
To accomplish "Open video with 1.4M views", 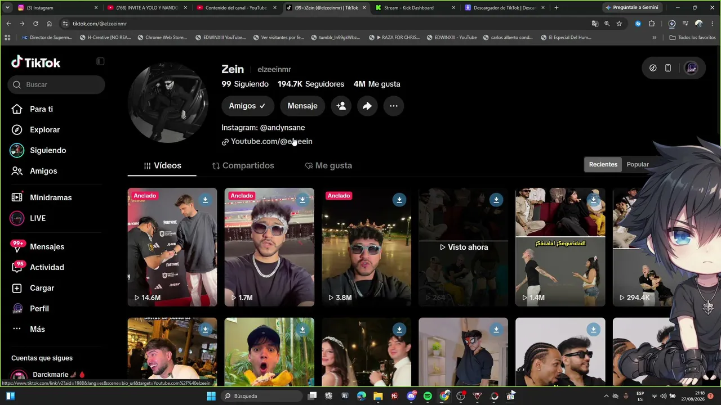I will coord(560,247).
